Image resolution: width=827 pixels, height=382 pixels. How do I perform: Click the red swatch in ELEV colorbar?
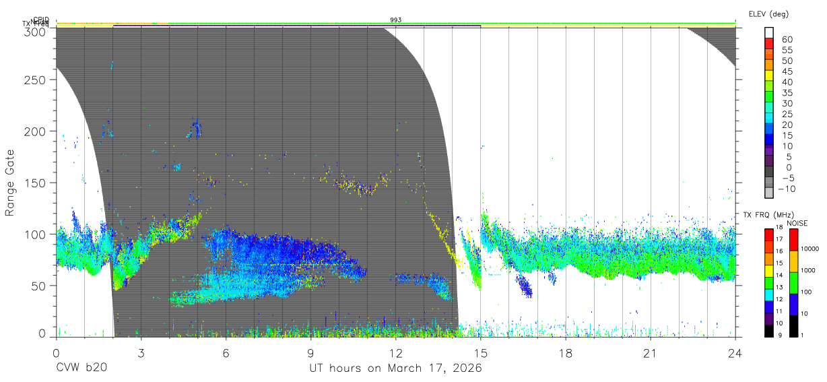tap(769, 43)
